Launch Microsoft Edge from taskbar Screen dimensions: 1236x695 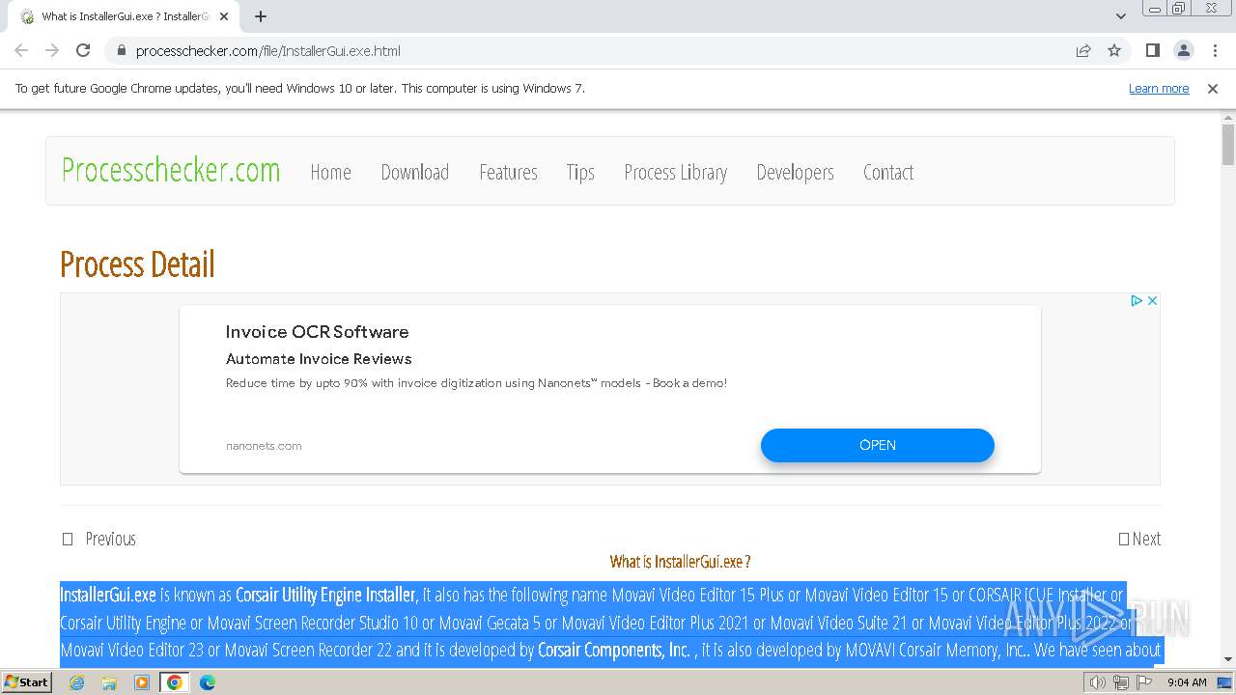tap(208, 682)
